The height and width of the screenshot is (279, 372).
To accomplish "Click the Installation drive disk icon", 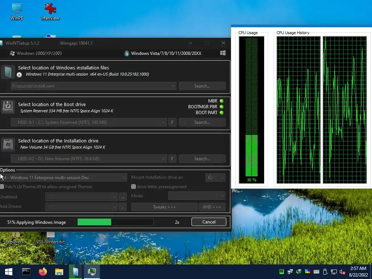I will [8, 144].
